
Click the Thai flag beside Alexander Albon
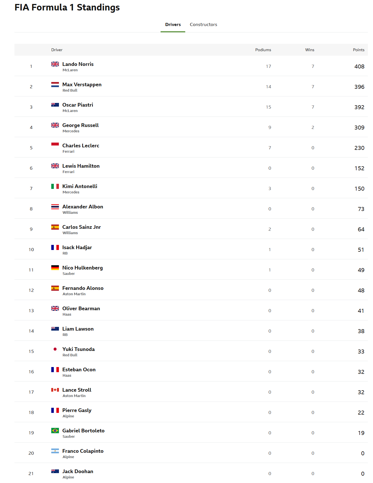click(x=55, y=207)
